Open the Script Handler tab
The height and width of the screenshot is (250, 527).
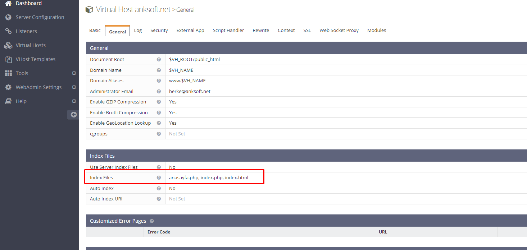point(228,31)
